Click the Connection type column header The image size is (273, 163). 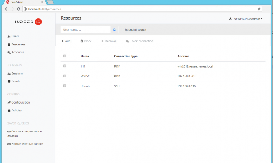pyautogui.click(x=126, y=56)
